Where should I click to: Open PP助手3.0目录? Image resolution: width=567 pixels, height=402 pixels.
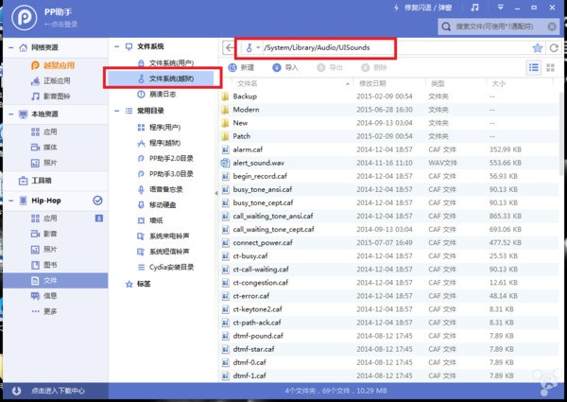click(165, 174)
